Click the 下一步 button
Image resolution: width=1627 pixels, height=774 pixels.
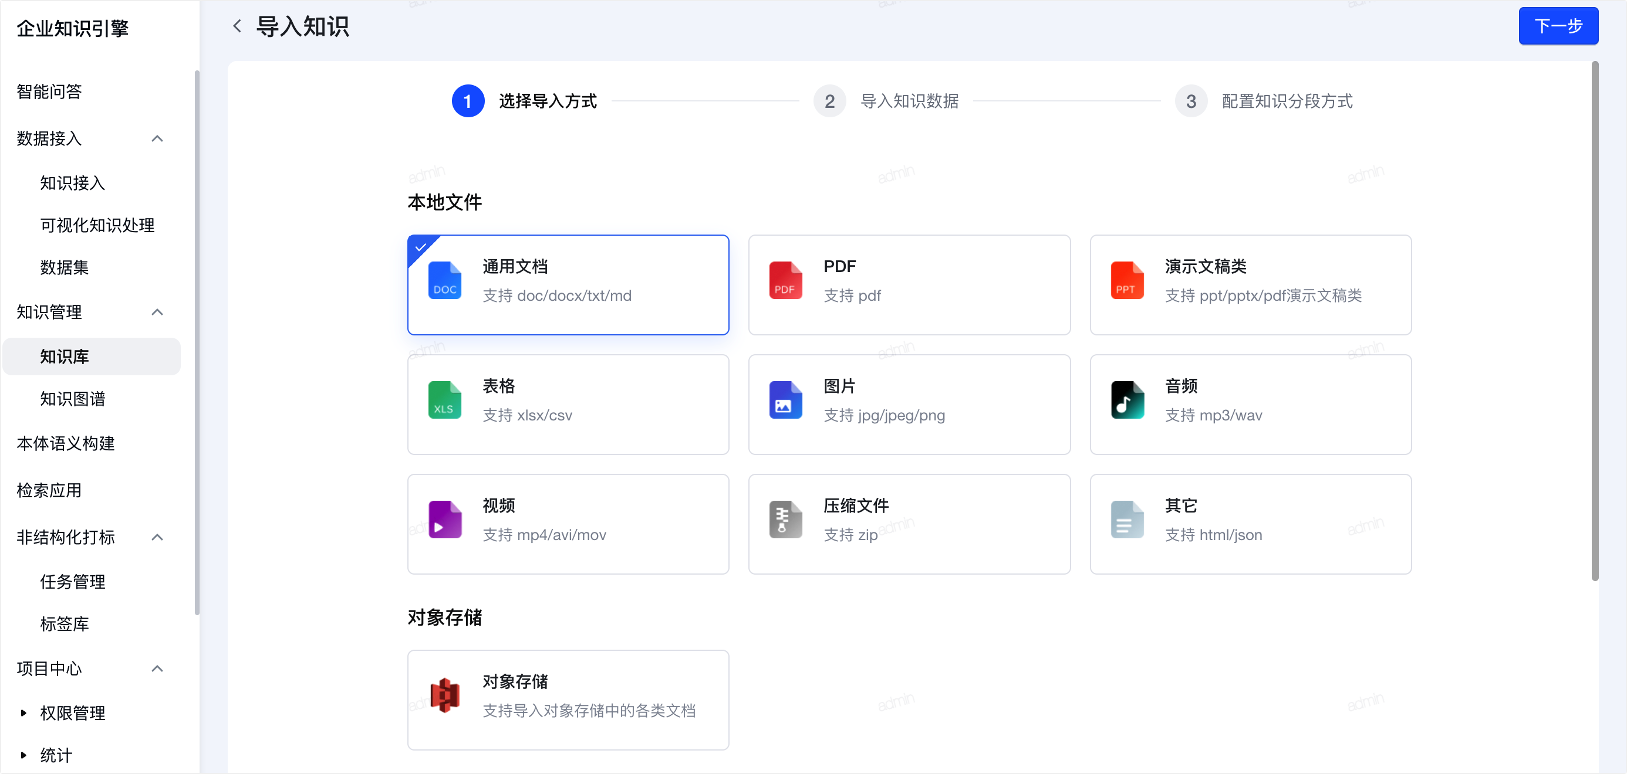point(1558,26)
